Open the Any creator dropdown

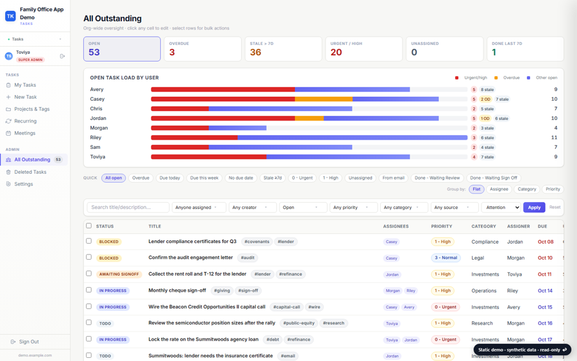tap(253, 208)
